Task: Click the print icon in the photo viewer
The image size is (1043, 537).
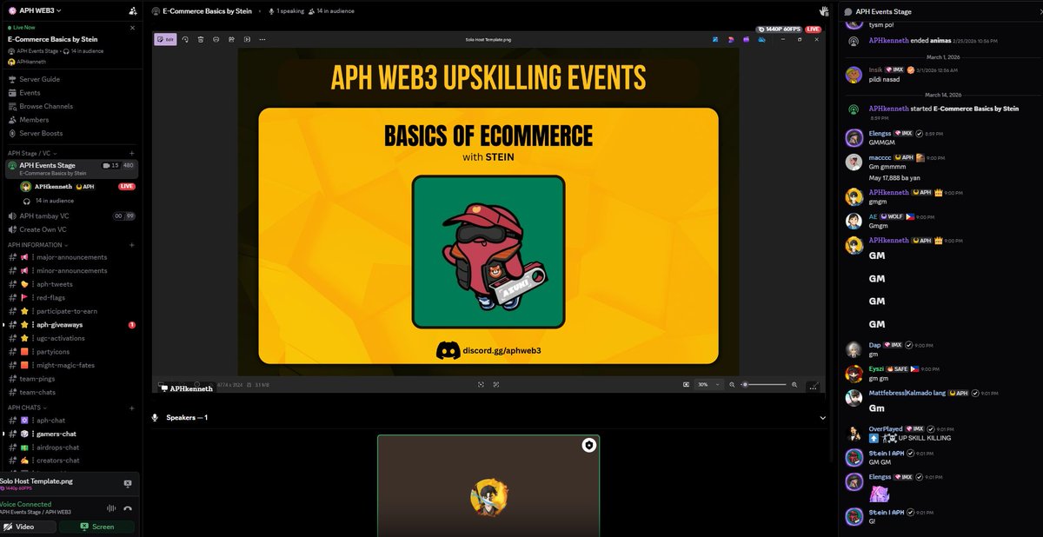Action: click(216, 39)
